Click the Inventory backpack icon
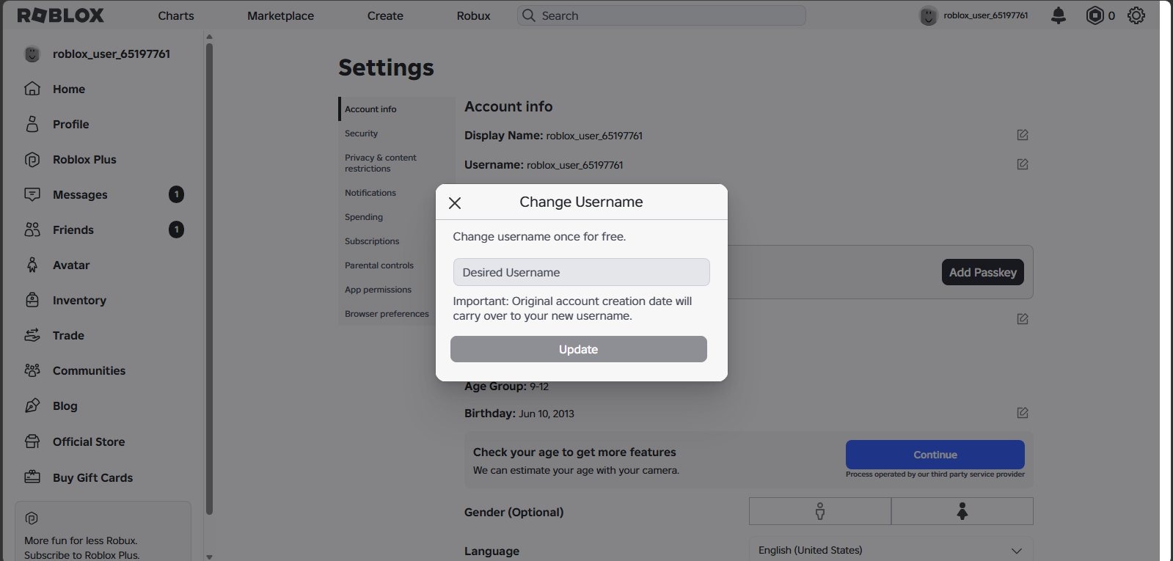Viewport: 1173px width, 561px height. [32, 300]
